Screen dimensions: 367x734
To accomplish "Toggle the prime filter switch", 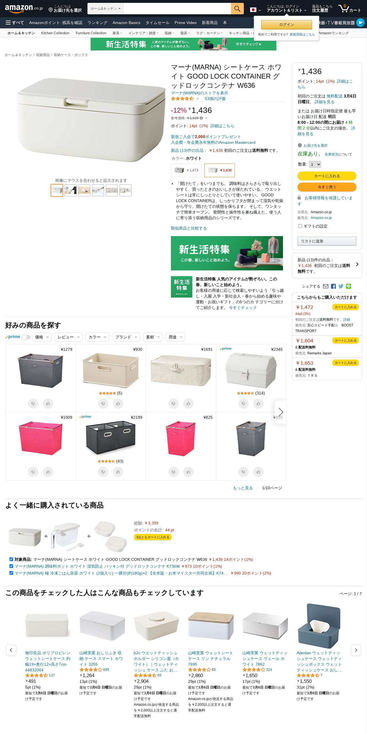I will pyautogui.click(x=26, y=337).
